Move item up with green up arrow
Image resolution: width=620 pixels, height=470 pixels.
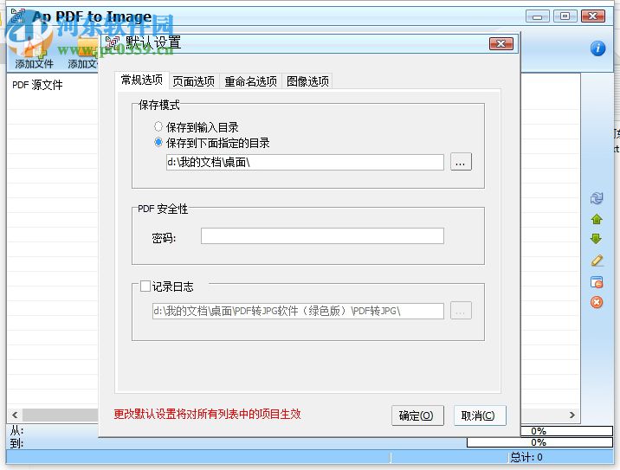(597, 219)
